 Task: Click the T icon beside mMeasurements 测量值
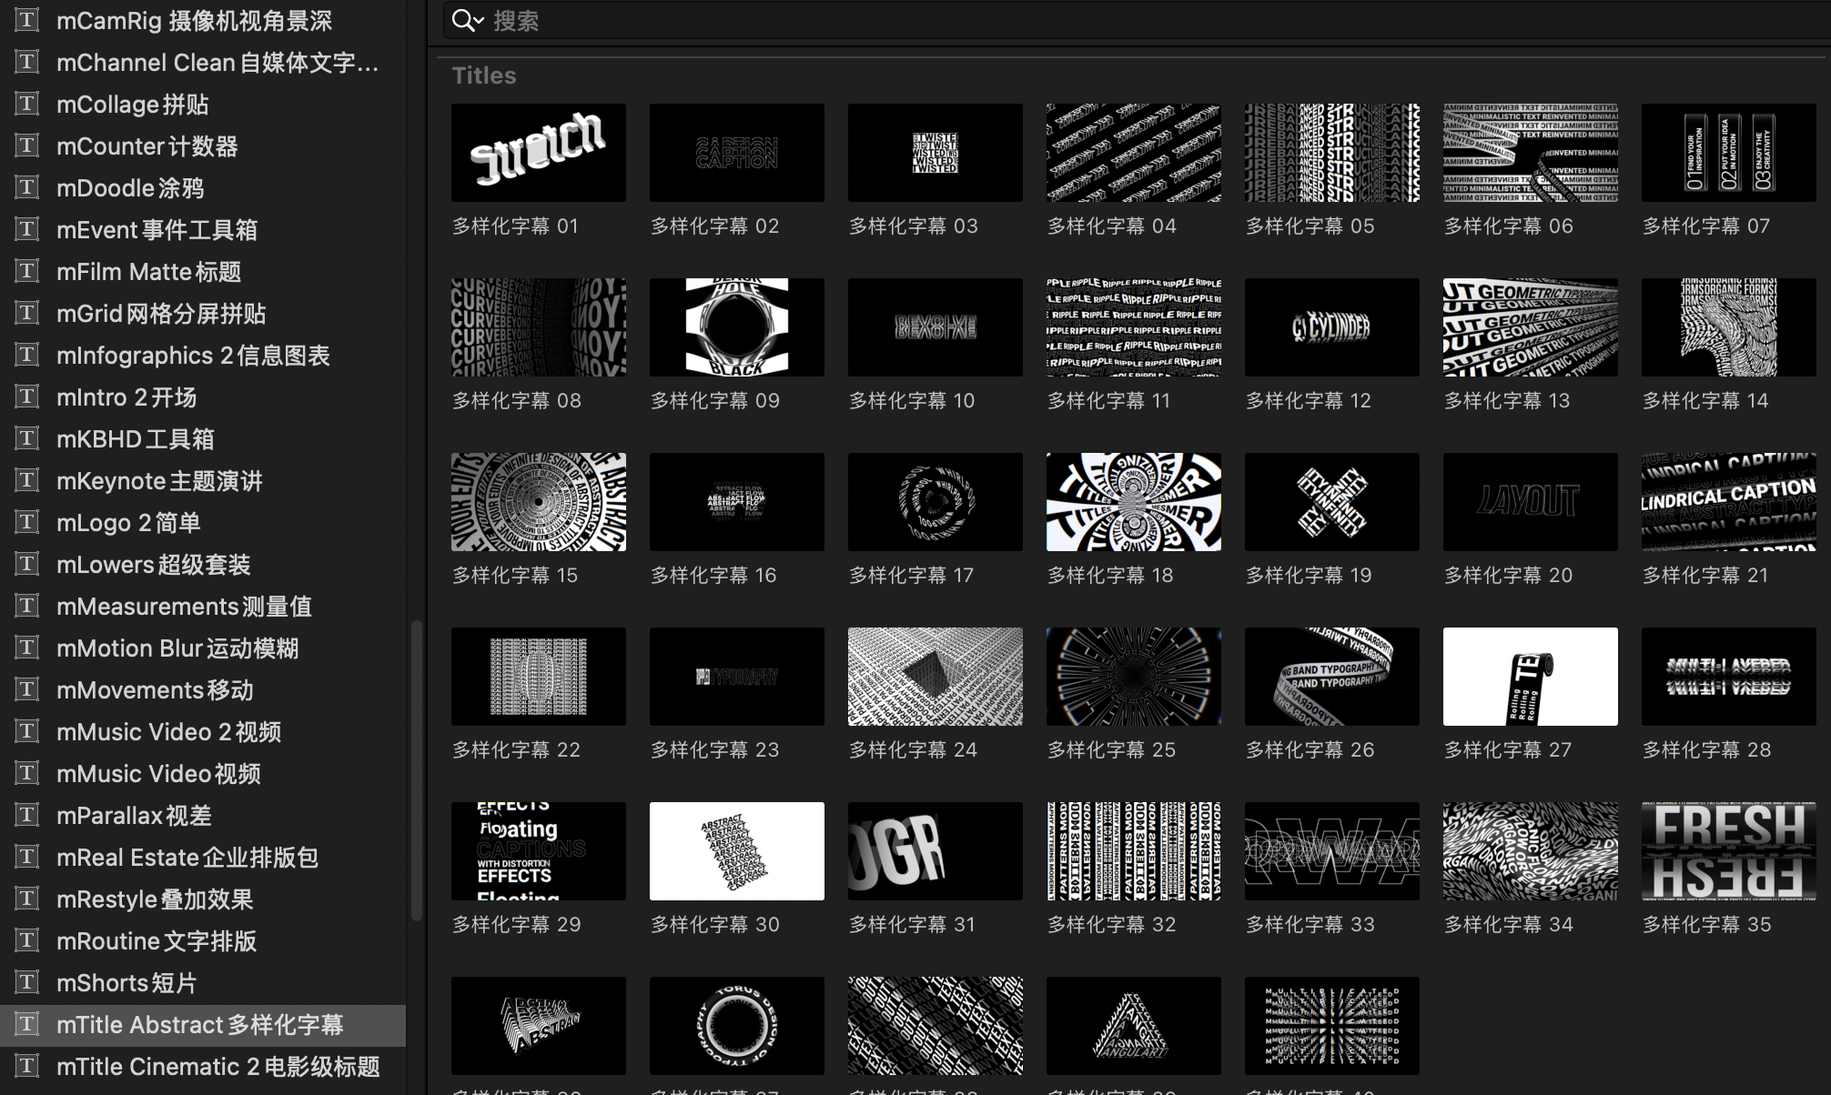(27, 606)
